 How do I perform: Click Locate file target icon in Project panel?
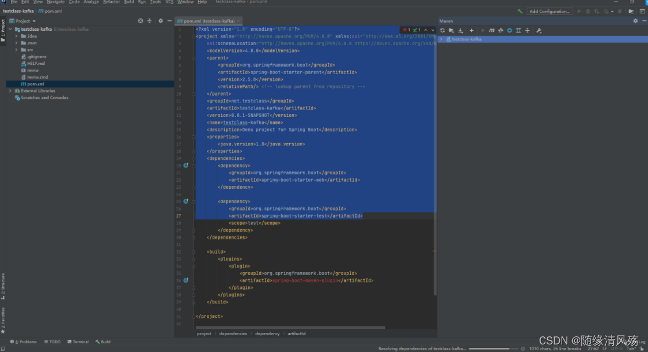pyautogui.click(x=140, y=21)
